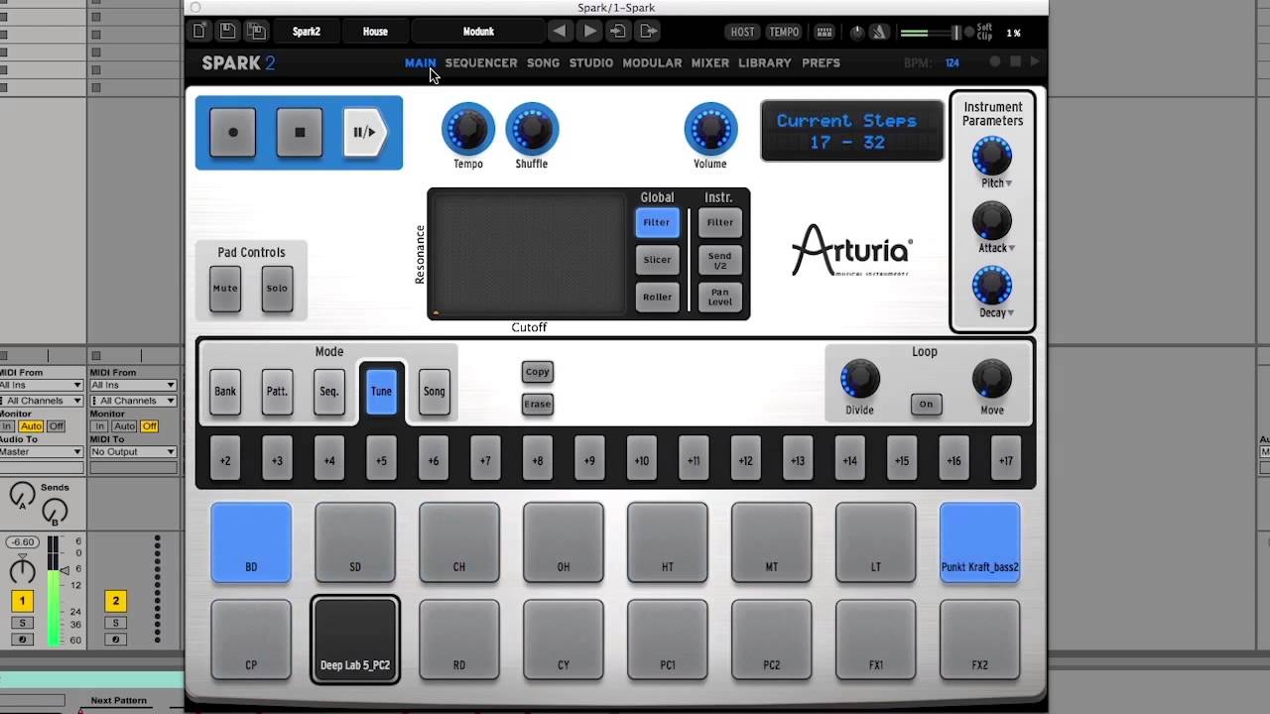Open the House bank selector
The height and width of the screenshot is (714, 1270).
375,32
